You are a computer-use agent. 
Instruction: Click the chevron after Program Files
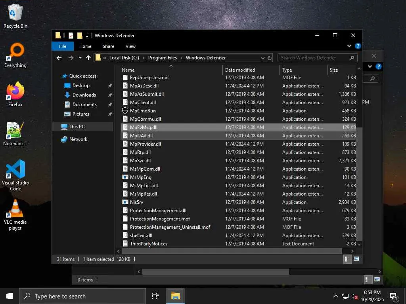181,58
